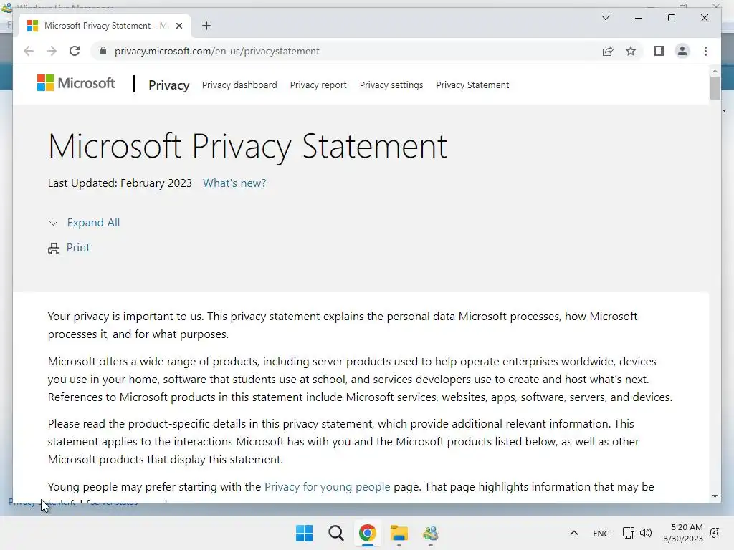The height and width of the screenshot is (550, 734).
Task: Open Chrome tab search dropdown arrow
Action: 606,18
